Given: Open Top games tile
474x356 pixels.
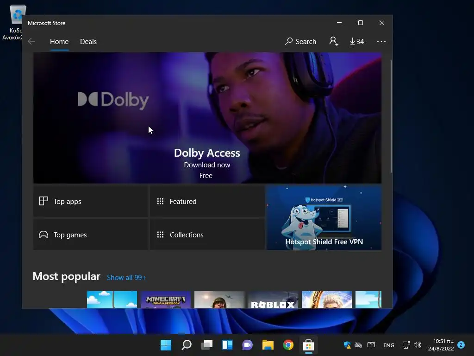Looking at the screenshot, I should click(91, 235).
